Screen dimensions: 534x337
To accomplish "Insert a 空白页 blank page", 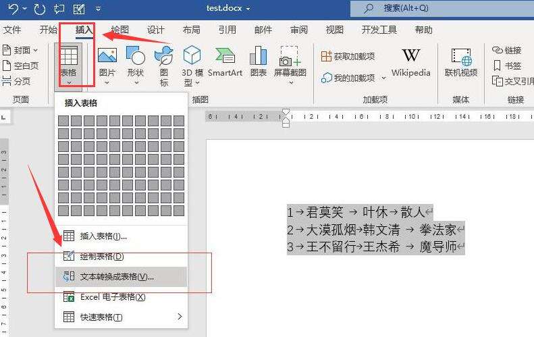I will (20, 66).
